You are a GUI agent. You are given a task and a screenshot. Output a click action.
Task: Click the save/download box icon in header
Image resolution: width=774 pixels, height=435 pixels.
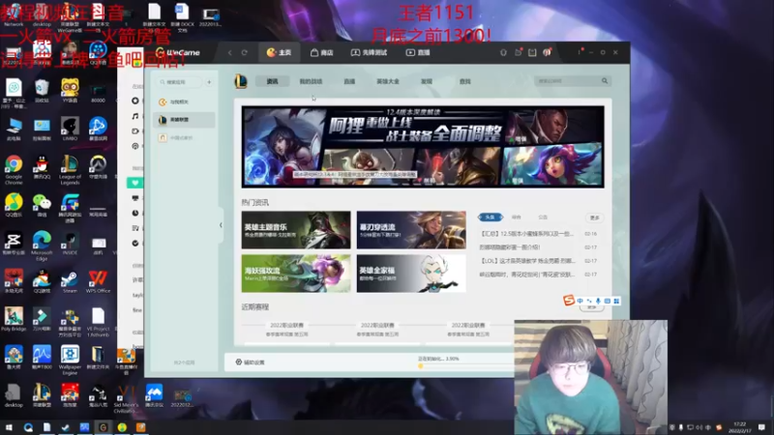pyautogui.click(x=532, y=52)
